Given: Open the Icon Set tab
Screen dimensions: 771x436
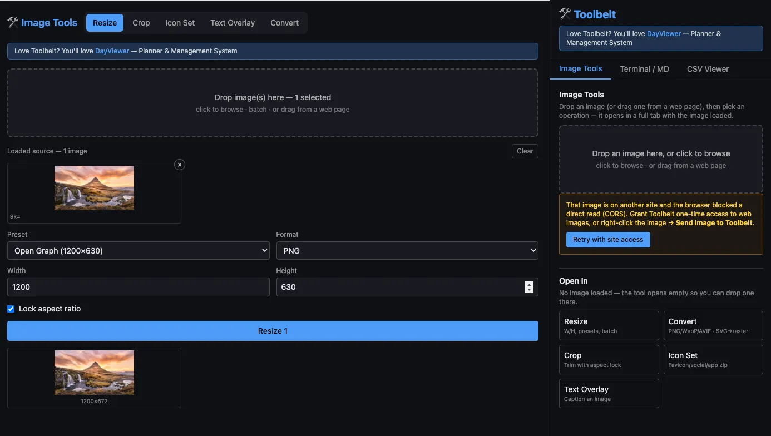Looking at the screenshot, I should pyautogui.click(x=180, y=23).
